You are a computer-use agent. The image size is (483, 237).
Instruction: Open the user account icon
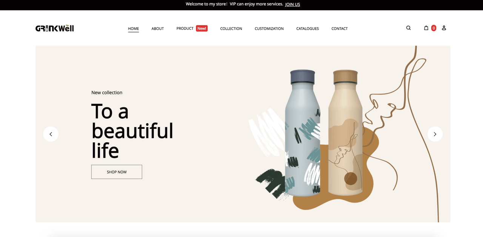click(x=444, y=28)
